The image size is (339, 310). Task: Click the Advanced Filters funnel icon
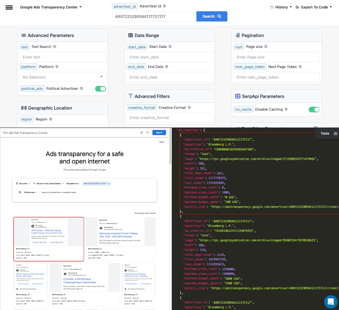tap(130, 96)
